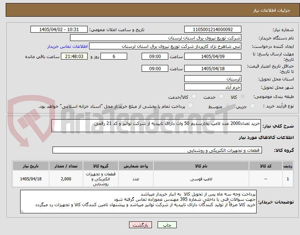The width and height of the screenshot is (300, 235).
Task: Select the خدمت radio button
Action: tap(221, 96)
